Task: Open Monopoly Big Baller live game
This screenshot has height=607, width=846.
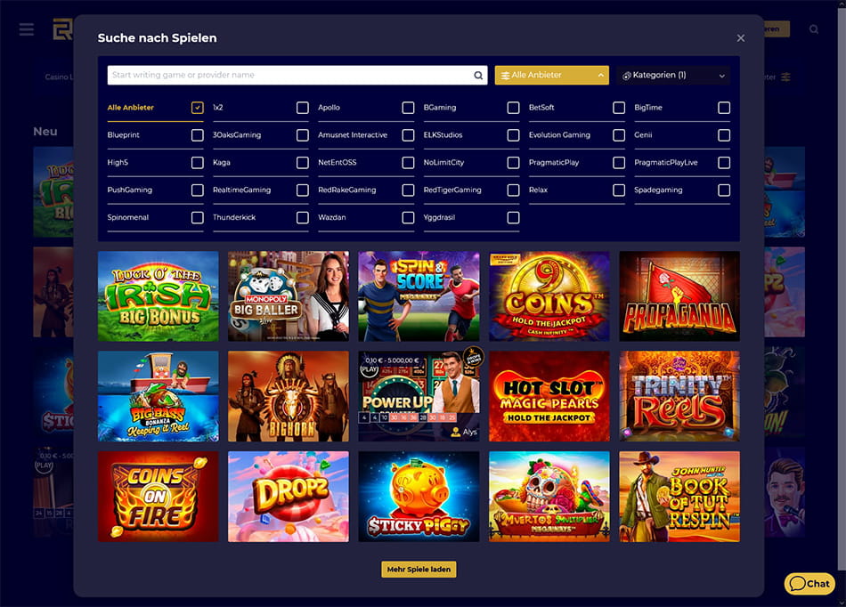Action: (289, 296)
